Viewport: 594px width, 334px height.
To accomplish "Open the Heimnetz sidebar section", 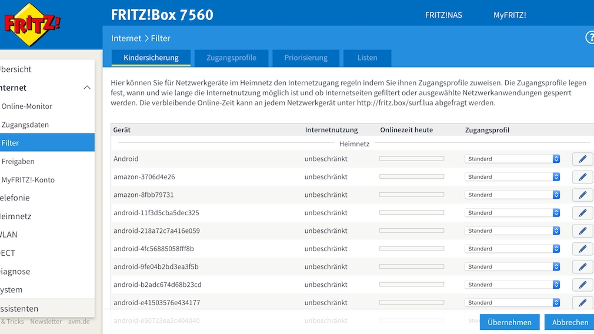I will 15,216.
